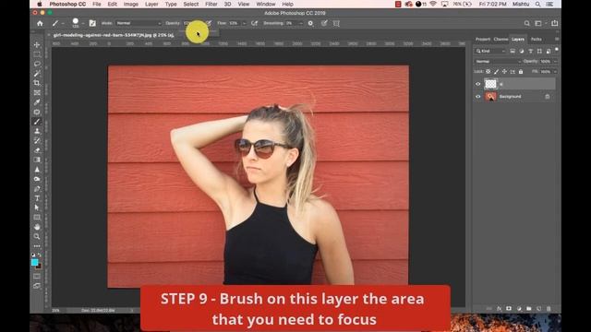This screenshot has height=332, width=591.
Task: Select the Horizontal Type tool
Action: (37, 198)
